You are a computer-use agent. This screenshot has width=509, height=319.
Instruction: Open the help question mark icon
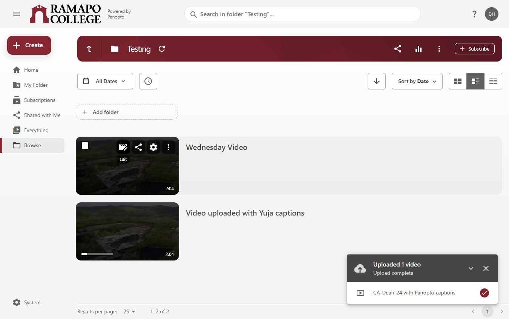click(474, 14)
